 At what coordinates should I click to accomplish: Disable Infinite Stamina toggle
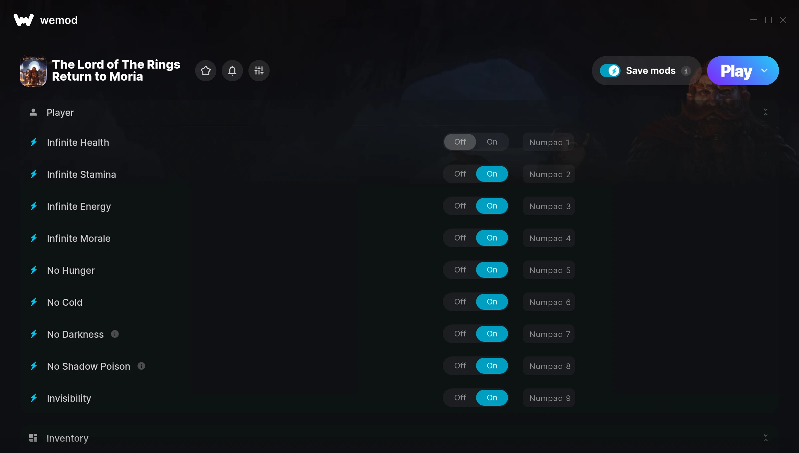(460, 174)
